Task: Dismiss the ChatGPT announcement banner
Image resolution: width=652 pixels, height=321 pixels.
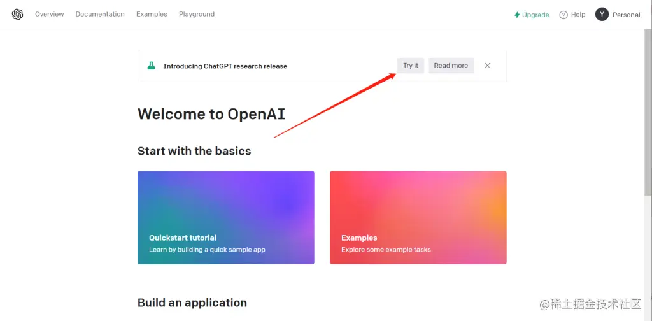Action: (487, 66)
